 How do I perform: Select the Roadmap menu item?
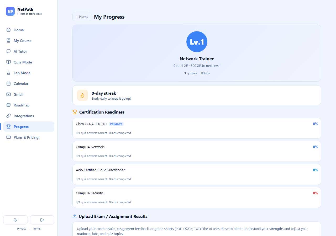point(29,105)
